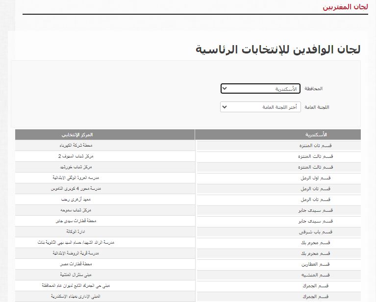Select cell ادارة الوكالة
The width and height of the screenshot is (376, 302).
105,232
